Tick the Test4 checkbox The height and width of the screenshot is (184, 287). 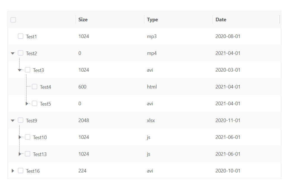34,87
